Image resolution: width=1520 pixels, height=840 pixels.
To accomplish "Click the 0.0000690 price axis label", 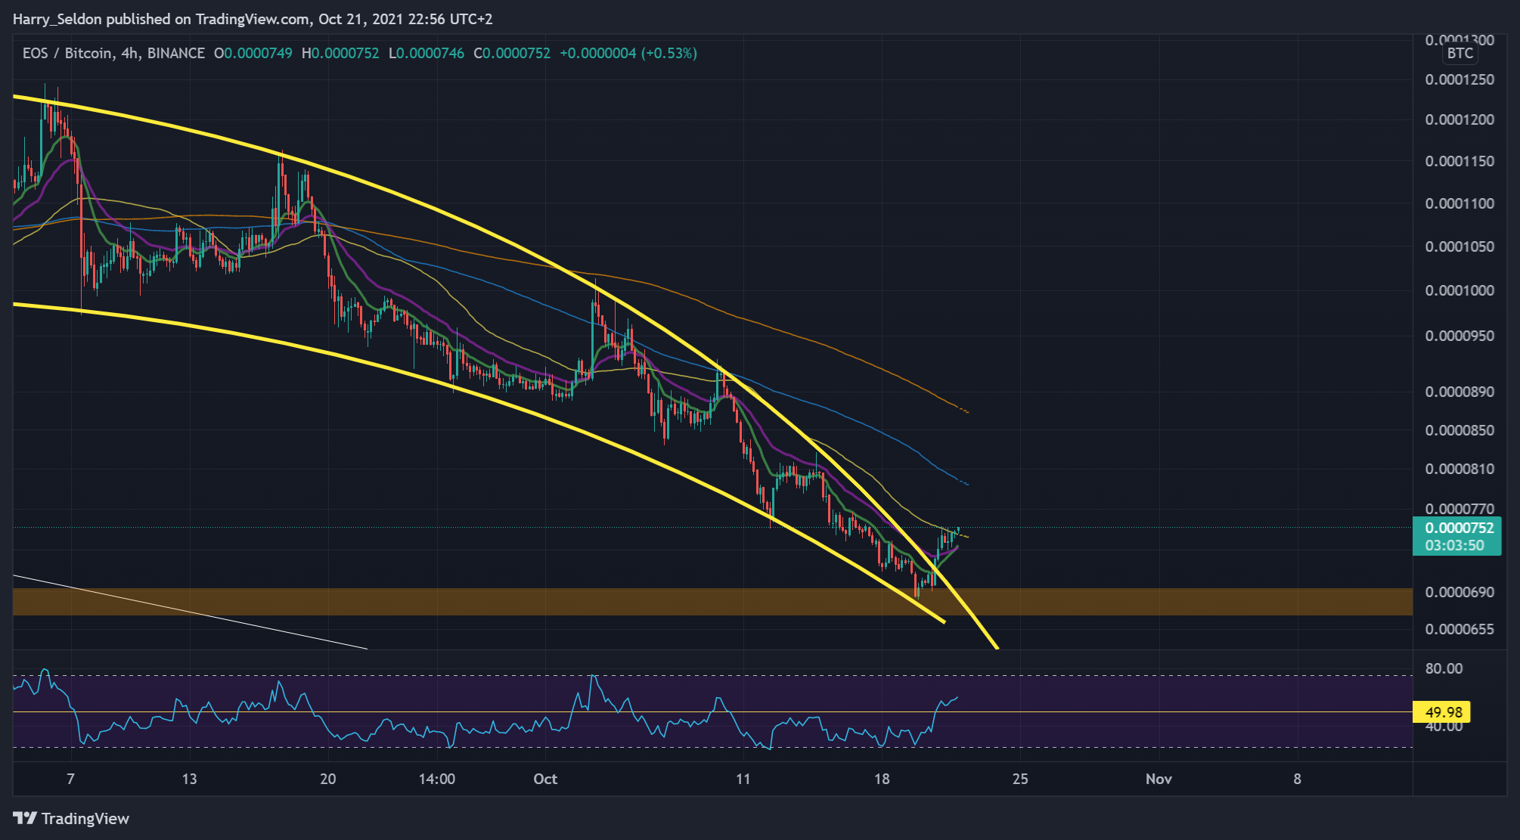I will (x=1459, y=592).
